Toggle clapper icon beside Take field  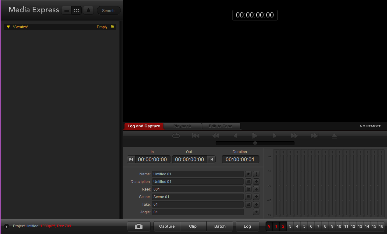(248, 205)
